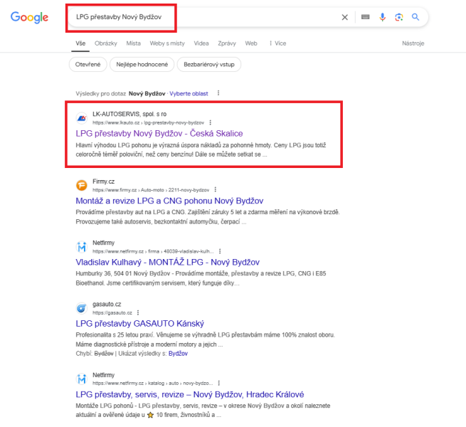The width and height of the screenshot is (466, 427).
Task: Expand the Více menu
Action: (x=277, y=43)
